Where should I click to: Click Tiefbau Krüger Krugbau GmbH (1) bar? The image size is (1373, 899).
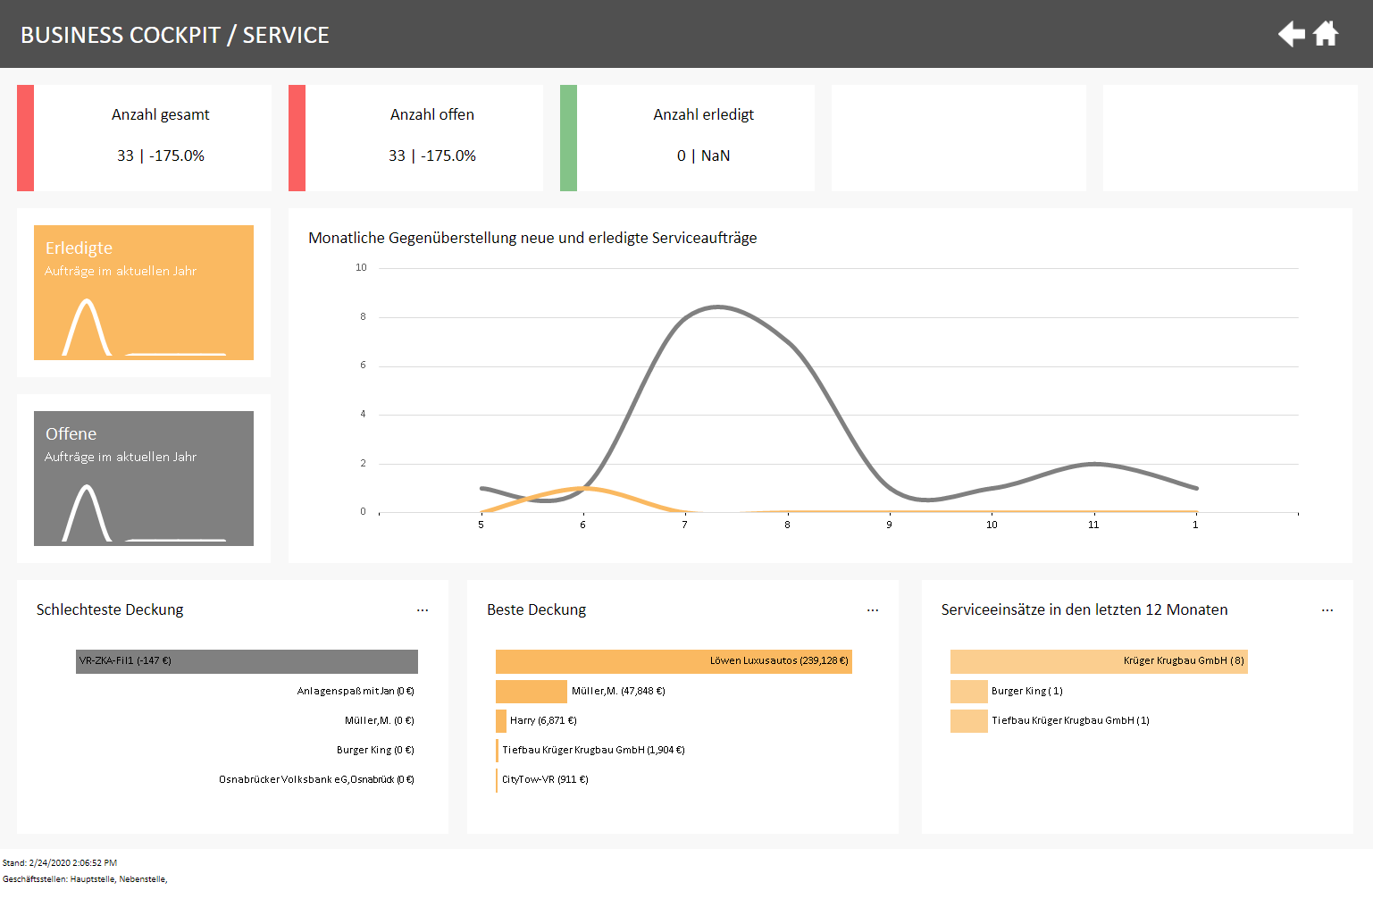click(969, 721)
